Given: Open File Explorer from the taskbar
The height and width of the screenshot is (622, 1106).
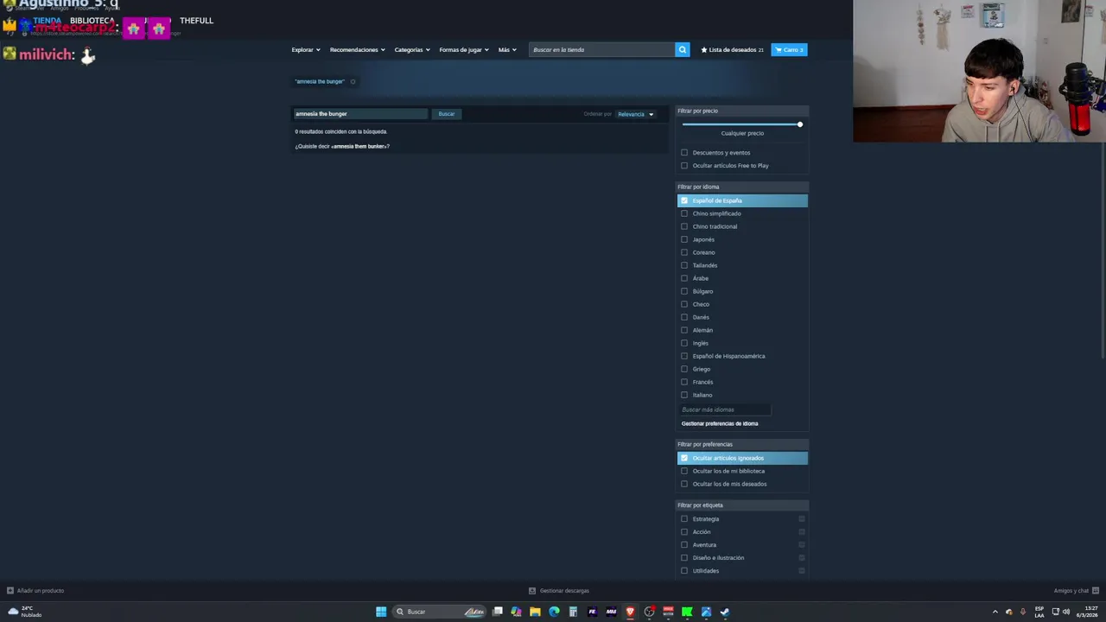Looking at the screenshot, I should [535, 612].
